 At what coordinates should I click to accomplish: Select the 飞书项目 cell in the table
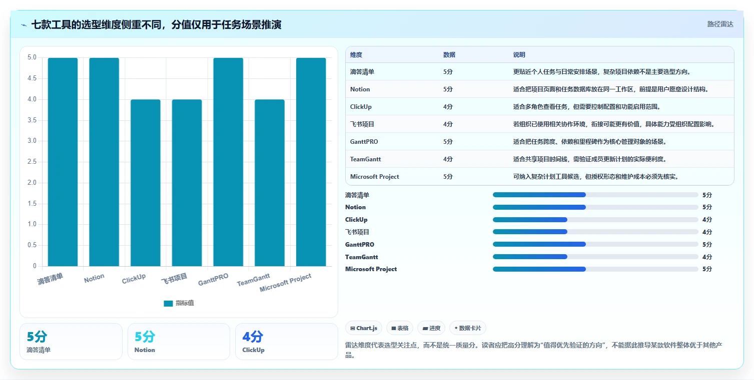coord(362,124)
